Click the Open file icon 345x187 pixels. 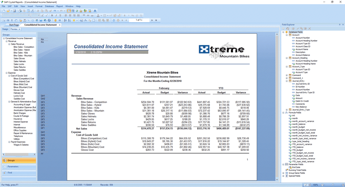[8, 11]
